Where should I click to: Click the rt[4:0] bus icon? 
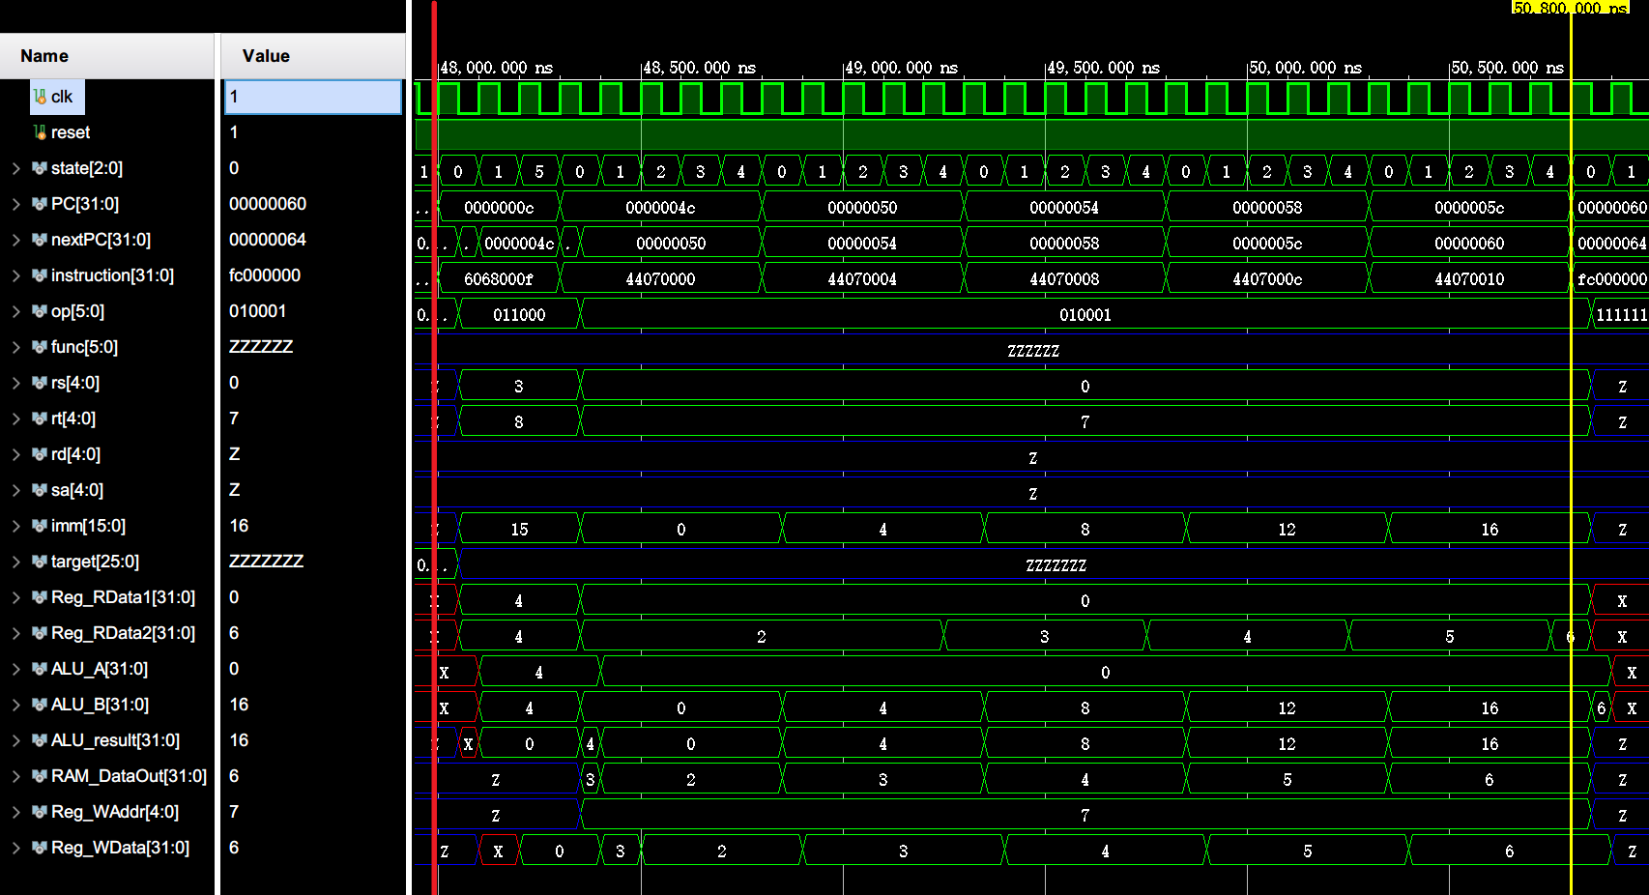(40, 419)
